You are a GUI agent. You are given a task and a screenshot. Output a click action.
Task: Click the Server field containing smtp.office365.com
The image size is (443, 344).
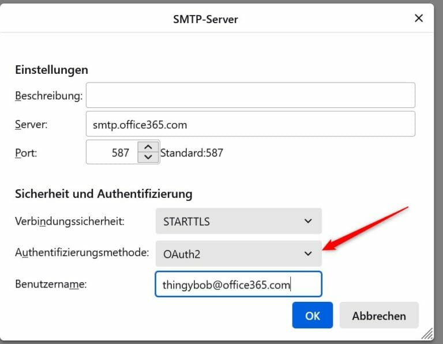(x=250, y=124)
